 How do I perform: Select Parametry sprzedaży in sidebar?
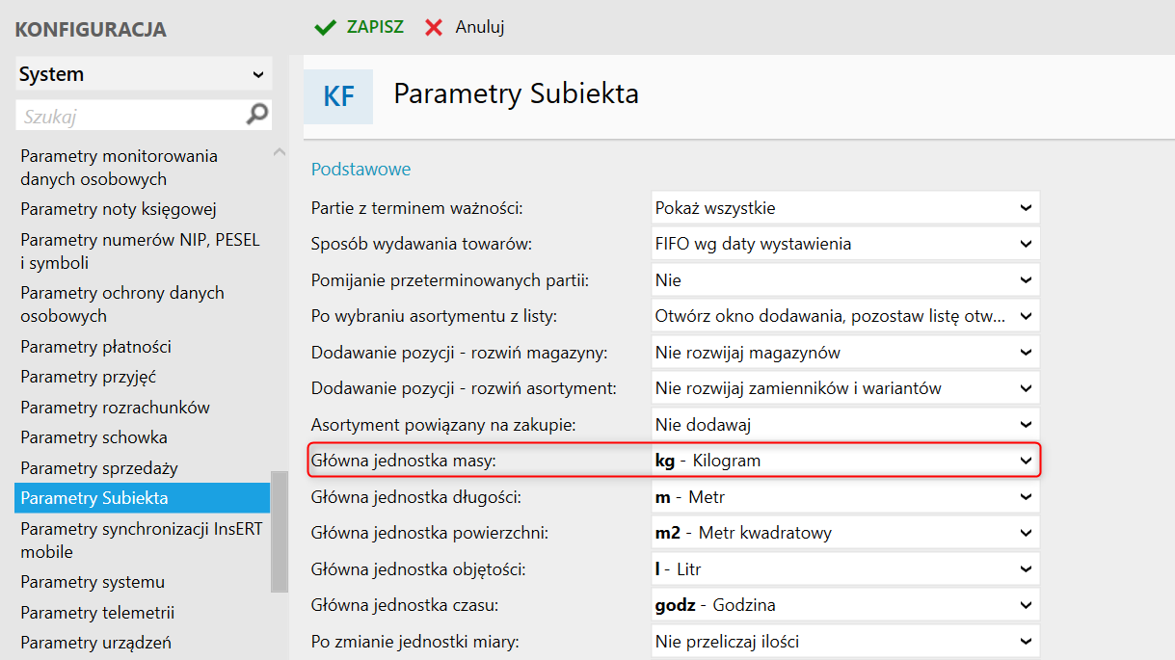click(x=99, y=468)
